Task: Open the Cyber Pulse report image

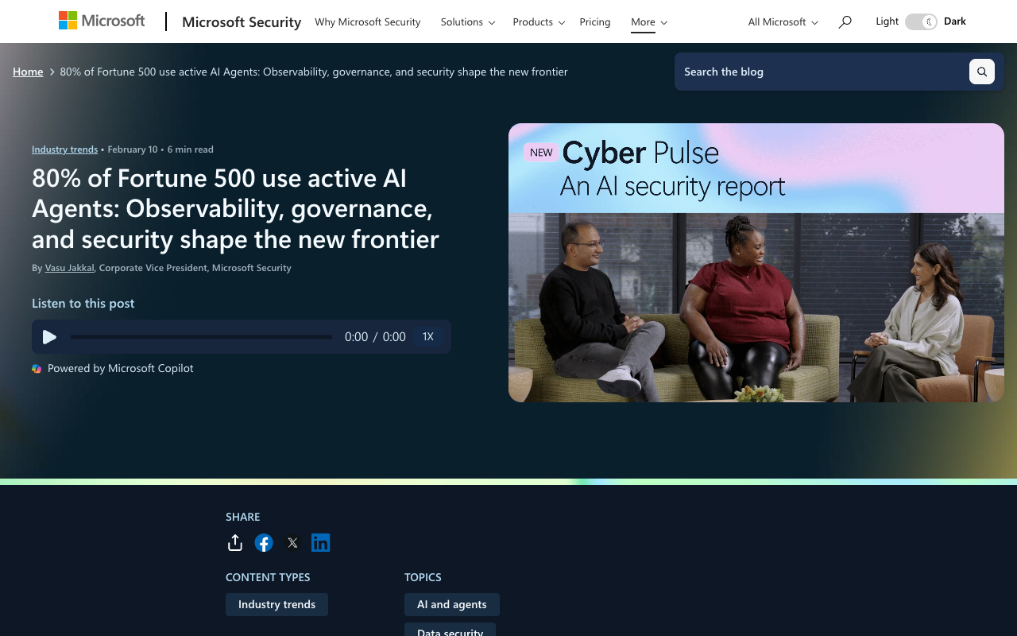Action: pyautogui.click(x=756, y=262)
